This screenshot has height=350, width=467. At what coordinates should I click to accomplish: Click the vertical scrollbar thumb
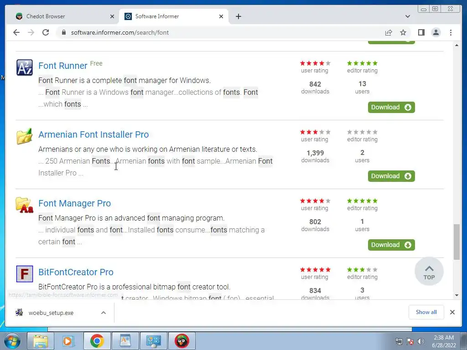pyautogui.click(x=457, y=242)
